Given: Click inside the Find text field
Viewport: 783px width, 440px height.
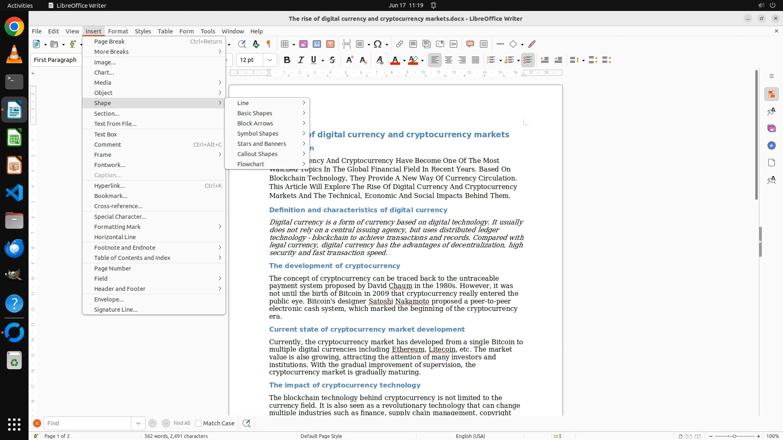Looking at the screenshot, I should [x=88, y=423].
